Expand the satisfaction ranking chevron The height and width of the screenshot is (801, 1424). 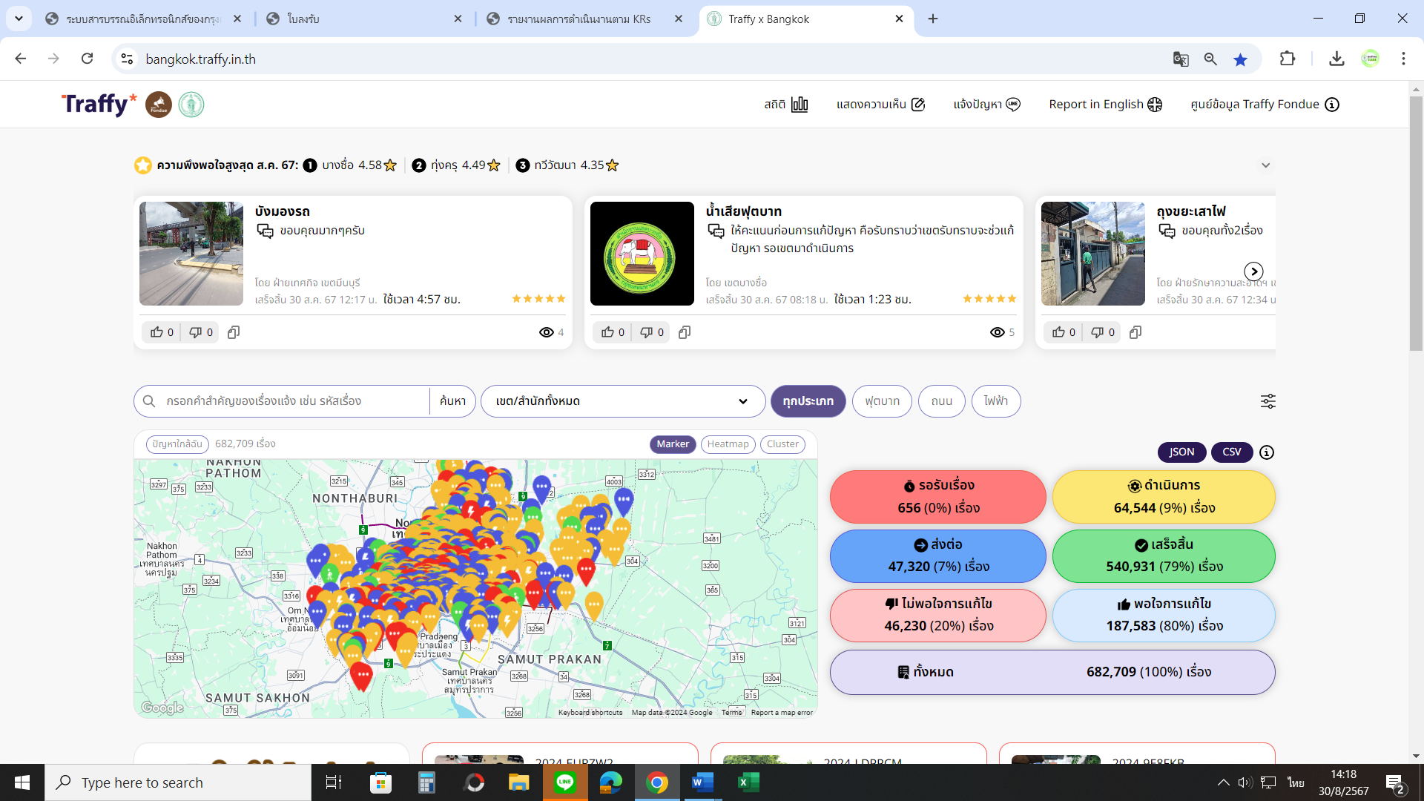coord(1266,165)
